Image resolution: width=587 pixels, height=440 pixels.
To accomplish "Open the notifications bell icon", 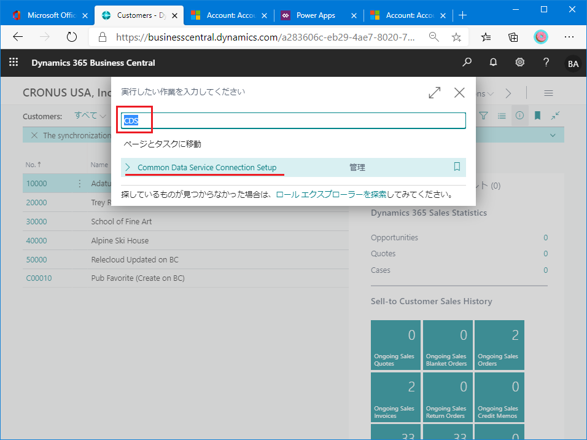I will [x=494, y=62].
